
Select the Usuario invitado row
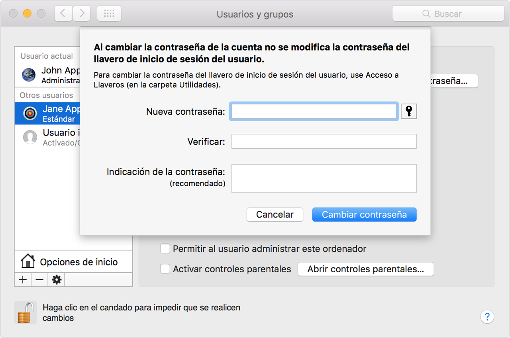pyautogui.click(x=47, y=137)
